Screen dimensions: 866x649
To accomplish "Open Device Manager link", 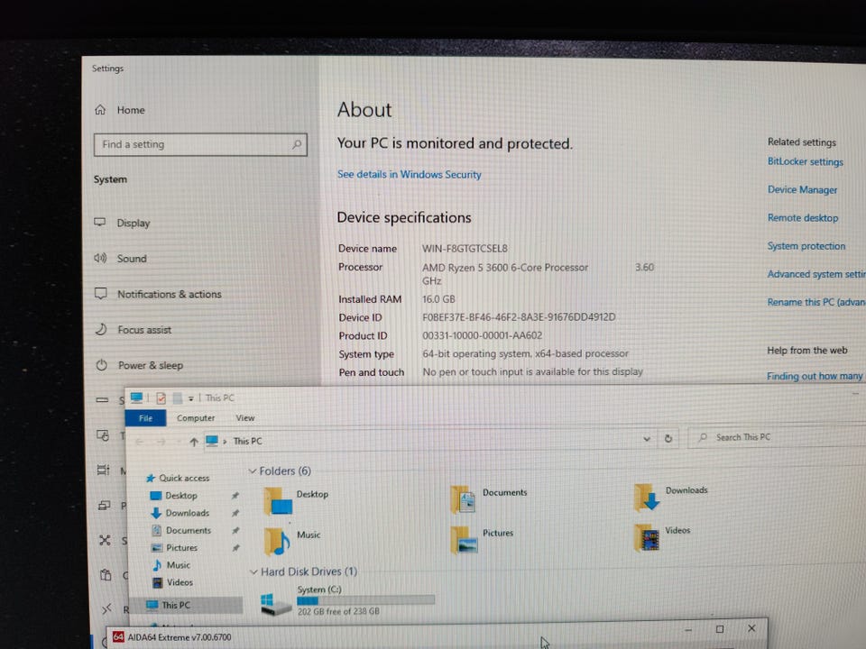I will (x=803, y=190).
